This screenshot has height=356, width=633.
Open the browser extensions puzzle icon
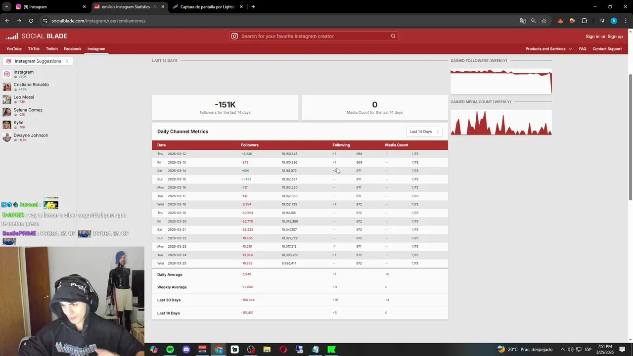click(584, 21)
